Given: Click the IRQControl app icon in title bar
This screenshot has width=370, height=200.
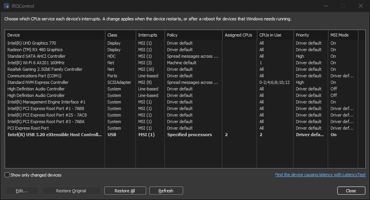Looking at the screenshot, I should (7, 6).
